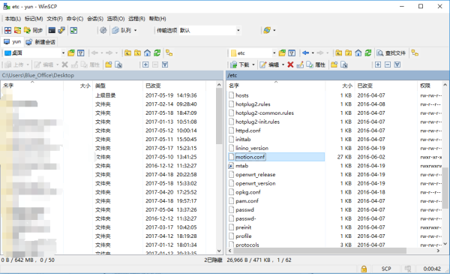Image resolution: width=450 pixels, height=274 pixels.
Task: Open the 新建会话 tab
Action: pyautogui.click(x=40, y=42)
